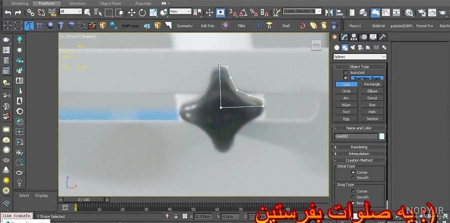The image size is (450, 223).
Task: Click the time slider 0 / 100 handle
Action: tap(84, 199)
